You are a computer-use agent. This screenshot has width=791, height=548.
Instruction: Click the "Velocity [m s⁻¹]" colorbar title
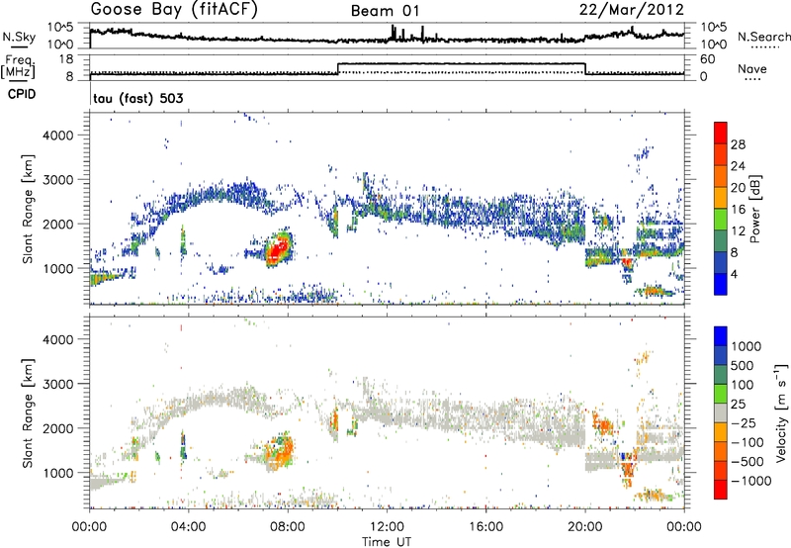pos(782,412)
